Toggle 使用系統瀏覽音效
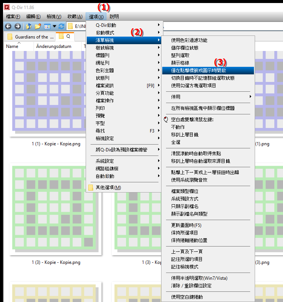This screenshot has width=283, height=302. (x=208, y=180)
